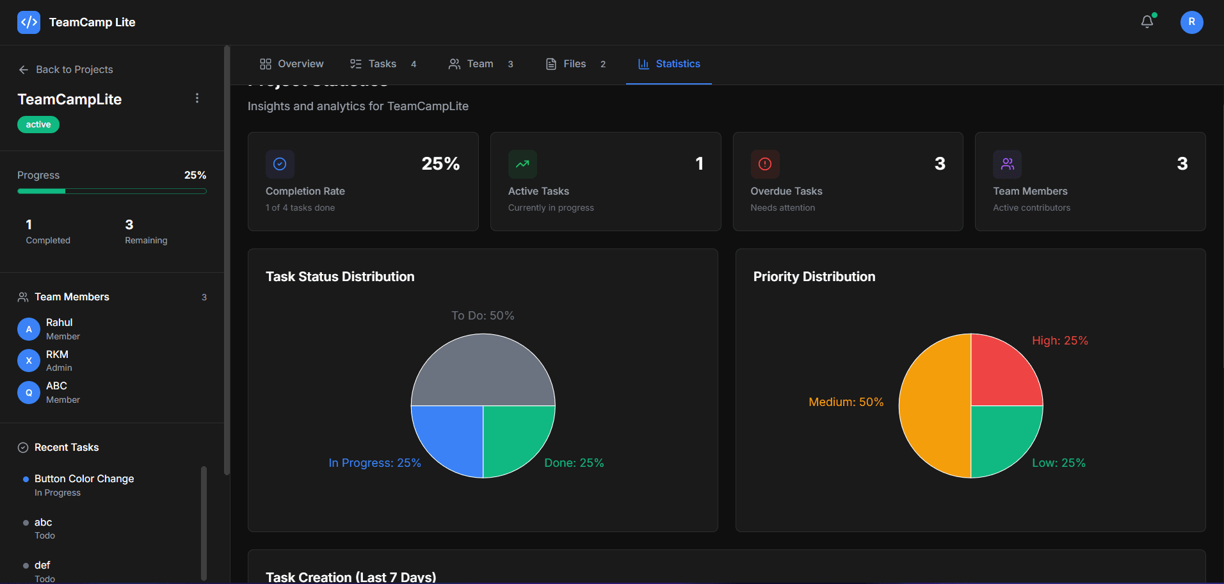The image size is (1224, 584).
Task: Click the red High priority pie slice
Action: (1002, 375)
